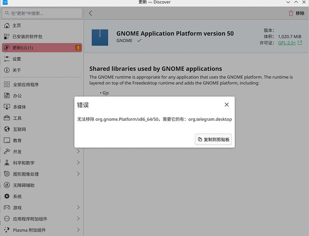The height and width of the screenshot is (236, 309).
Task: Expand Science and Math chevron
Action: point(78,163)
